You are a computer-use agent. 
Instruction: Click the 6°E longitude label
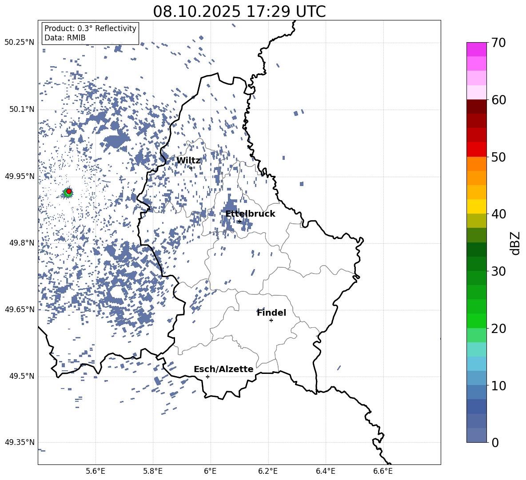click(210, 471)
